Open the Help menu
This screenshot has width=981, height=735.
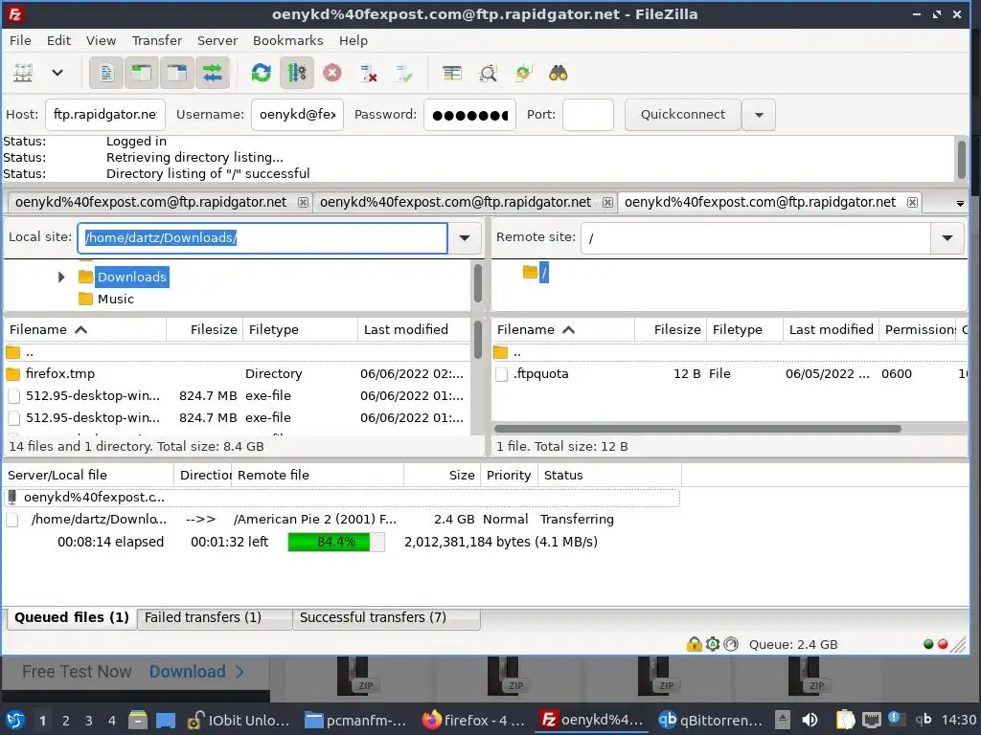point(354,40)
